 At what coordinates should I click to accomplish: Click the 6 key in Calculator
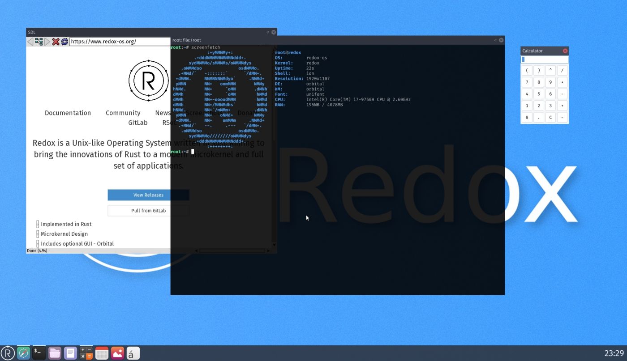click(550, 94)
